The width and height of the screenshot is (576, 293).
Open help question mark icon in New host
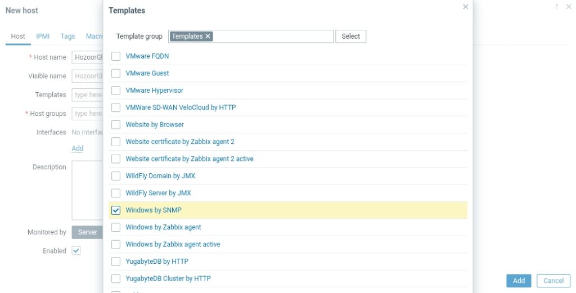pos(556,7)
